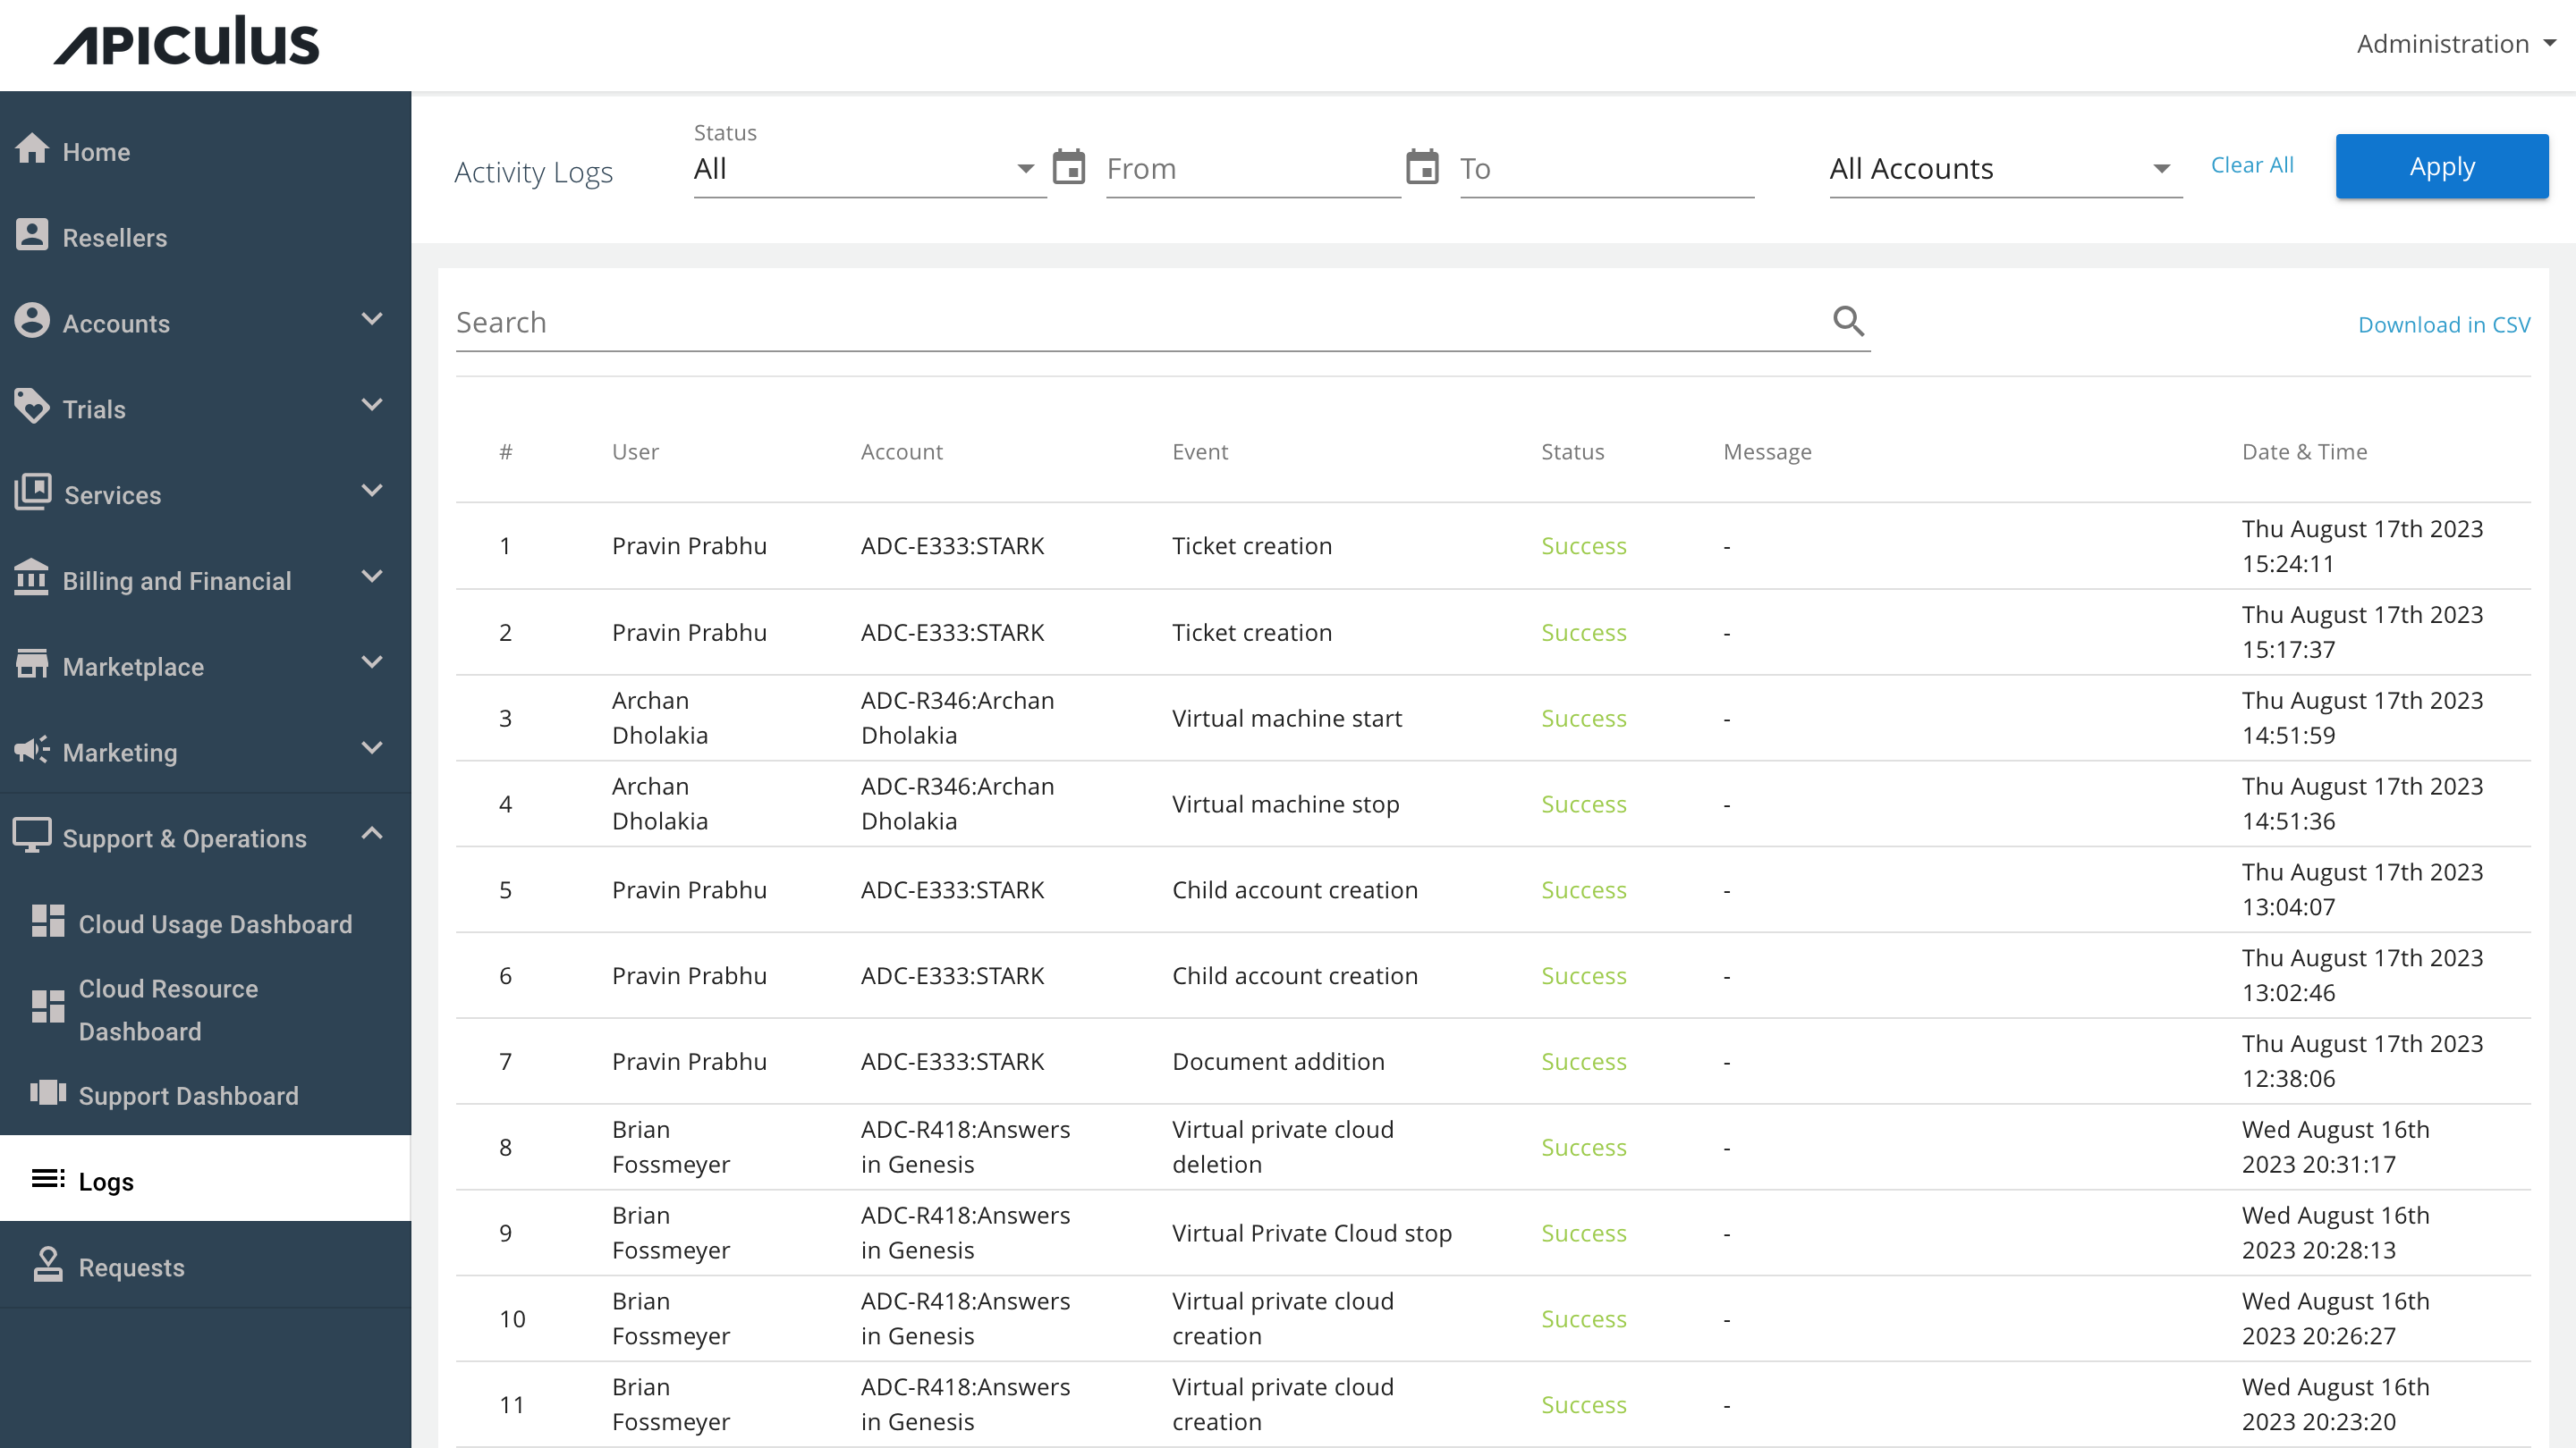Viewport: 2576px width, 1448px height.
Task: Open the All Accounts dropdown
Action: tap(2006, 169)
